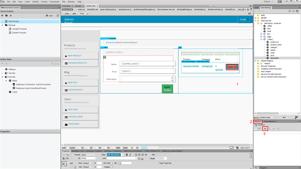Add a behavior with the plus button
Viewport: 301px width, 169px height.
(265, 129)
